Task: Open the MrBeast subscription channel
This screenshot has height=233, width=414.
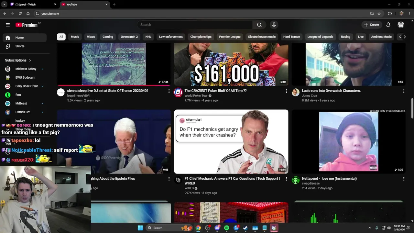Action: [x=25, y=104]
